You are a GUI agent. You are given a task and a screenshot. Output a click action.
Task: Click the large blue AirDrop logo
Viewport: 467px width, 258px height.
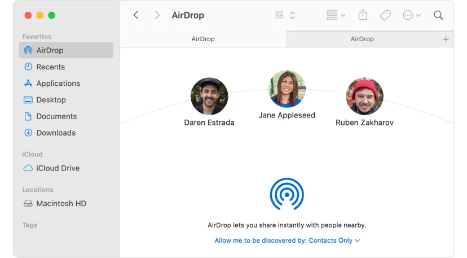287,194
